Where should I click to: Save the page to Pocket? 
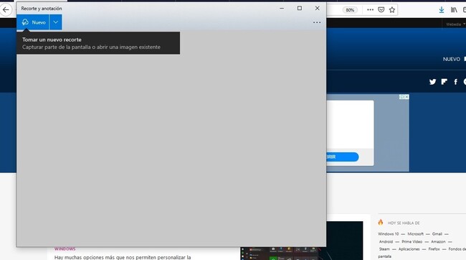pos(381,10)
